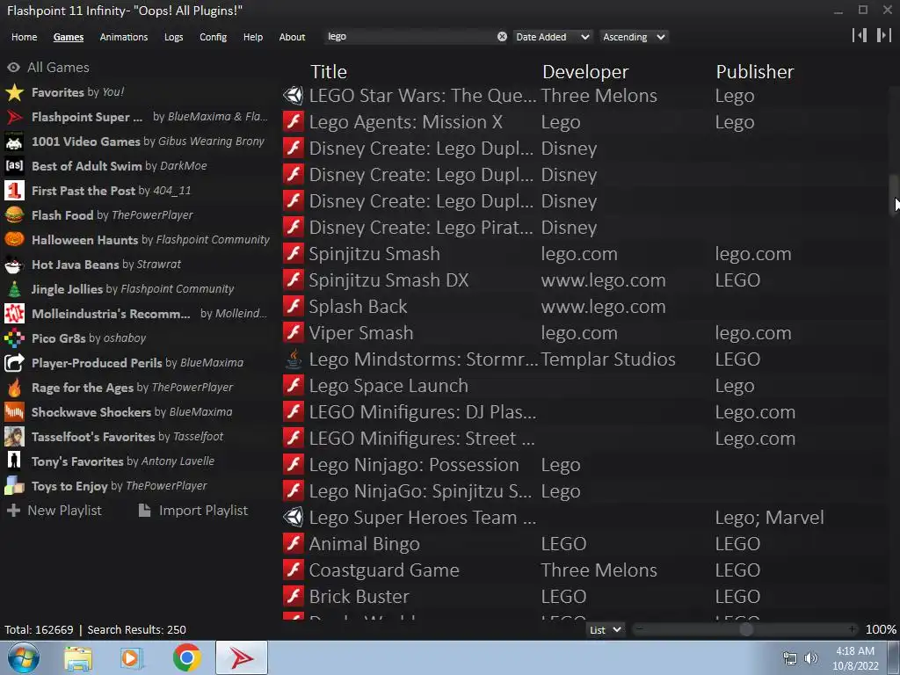Click Flash icon beside Lego Agents: Mission X
Image resolution: width=900 pixels, height=675 pixels.
click(x=294, y=122)
